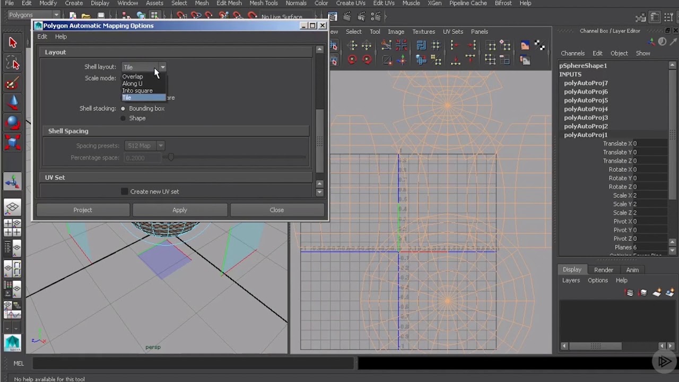Click the UV layout icon in UV editor
This screenshot has width=679, height=382.
[421, 46]
